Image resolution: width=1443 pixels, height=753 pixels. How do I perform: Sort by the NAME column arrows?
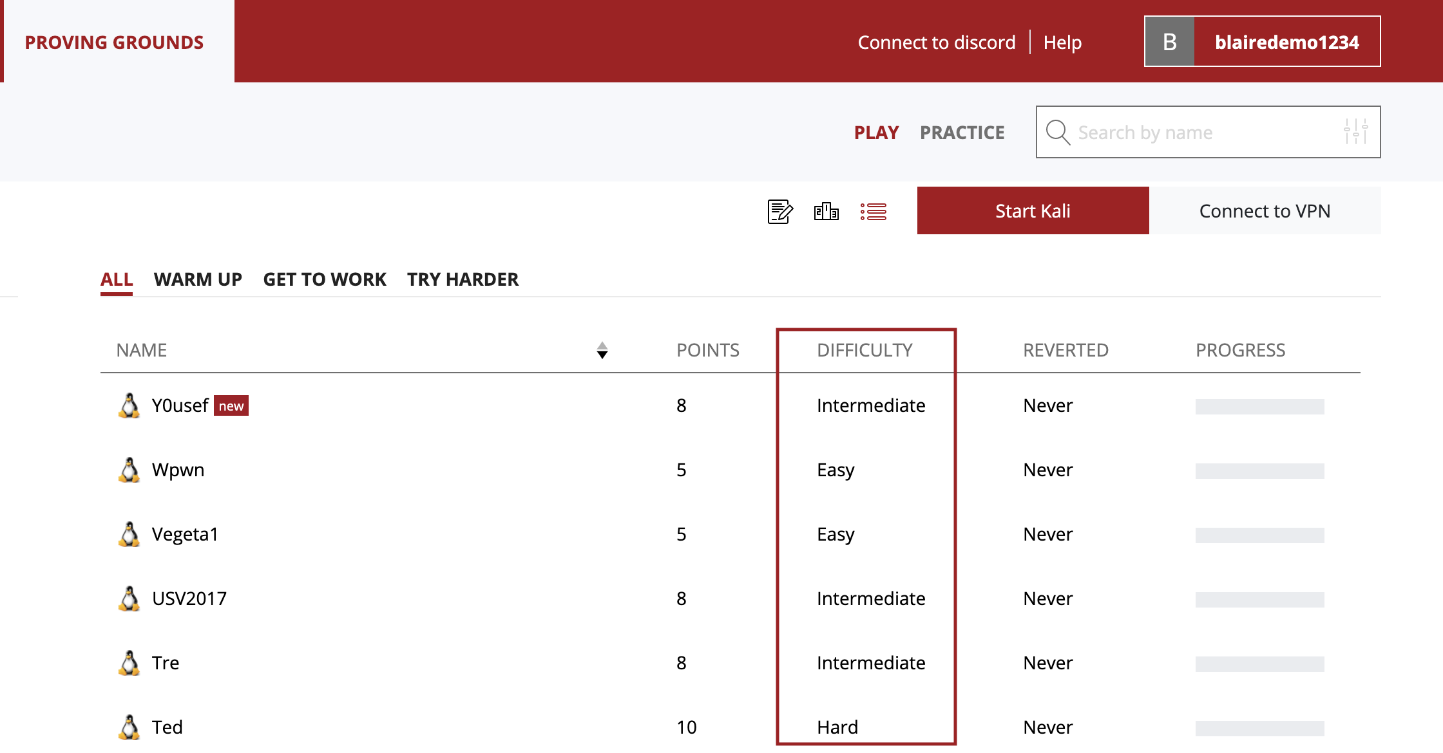coord(602,350)
